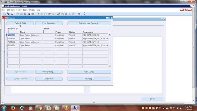This screenshot has height=111, width=197.
Task: Select request ID 7811232 field
Action: coord(13,42)
